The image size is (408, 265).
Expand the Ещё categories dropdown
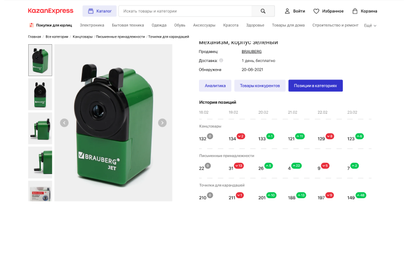(x=370, y=25)
